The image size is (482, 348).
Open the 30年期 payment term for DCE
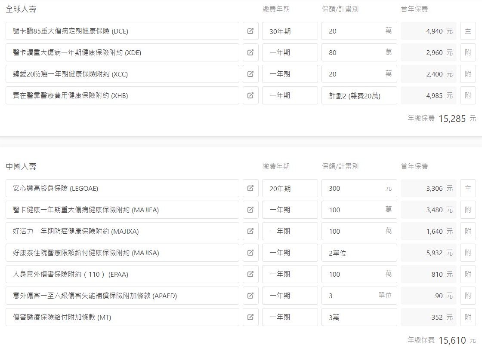290,31
